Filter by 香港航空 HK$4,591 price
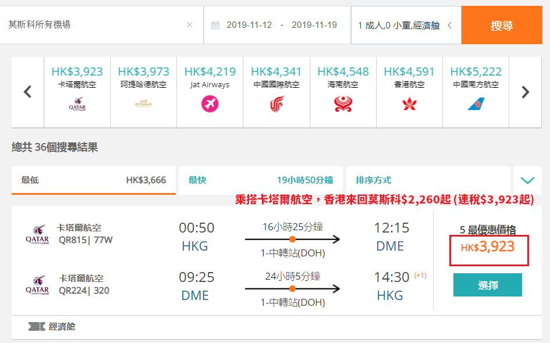This screenshot has width=550, height=343. (409, 72)
